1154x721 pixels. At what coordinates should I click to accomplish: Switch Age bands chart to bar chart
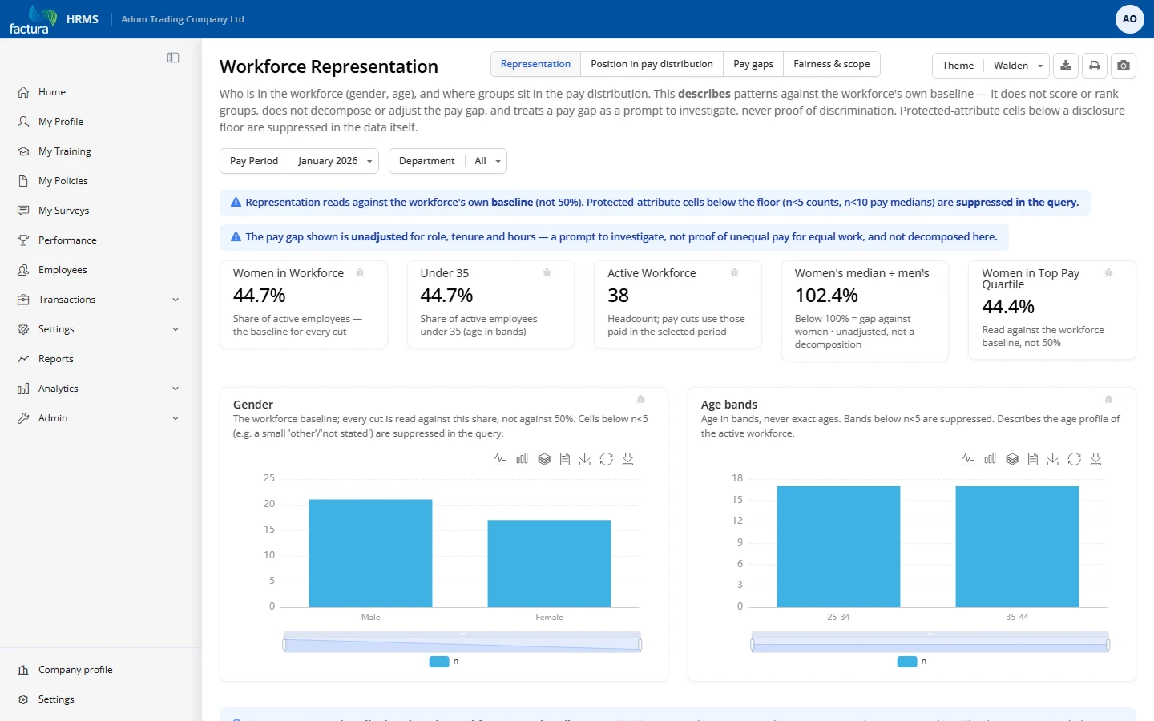point(990,459)
